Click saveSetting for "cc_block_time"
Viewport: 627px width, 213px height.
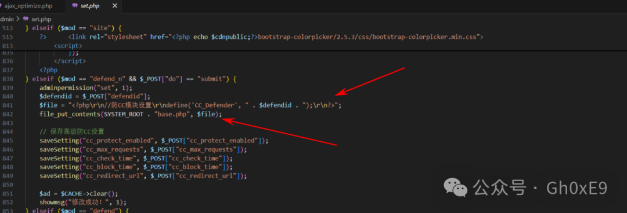tap(136, 167)
